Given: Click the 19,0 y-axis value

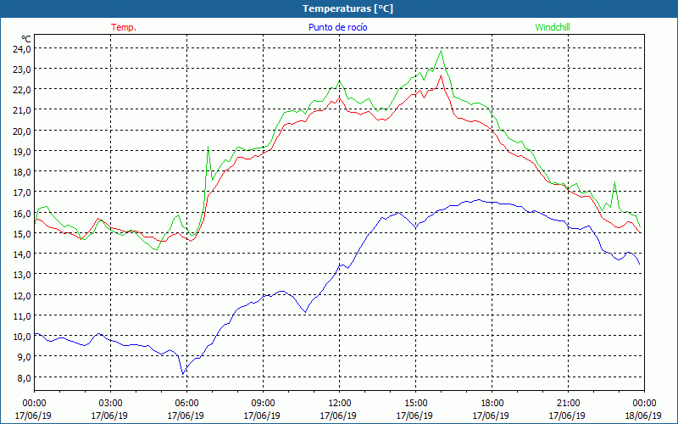Looking at the screenshot, I should pos(23,152).
